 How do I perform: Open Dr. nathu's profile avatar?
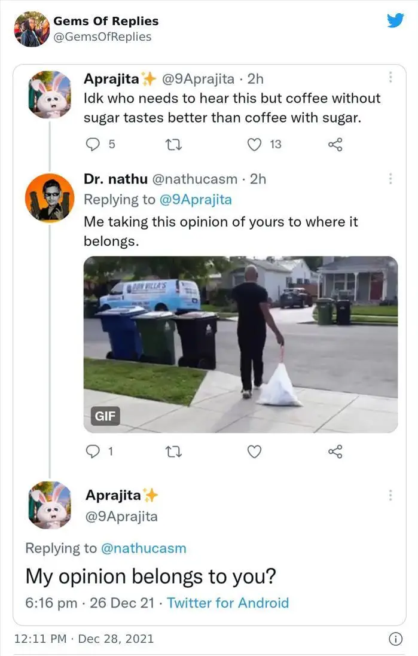(50, 197)
